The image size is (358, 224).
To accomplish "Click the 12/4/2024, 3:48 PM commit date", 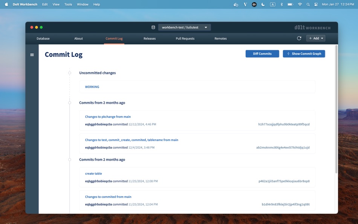I will pos(141,148).
